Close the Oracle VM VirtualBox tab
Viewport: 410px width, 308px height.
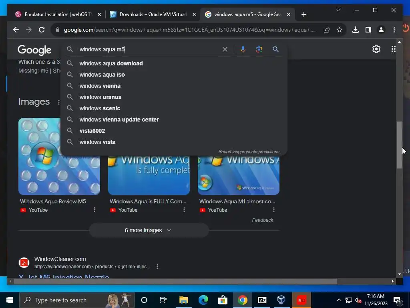point(194,14)
